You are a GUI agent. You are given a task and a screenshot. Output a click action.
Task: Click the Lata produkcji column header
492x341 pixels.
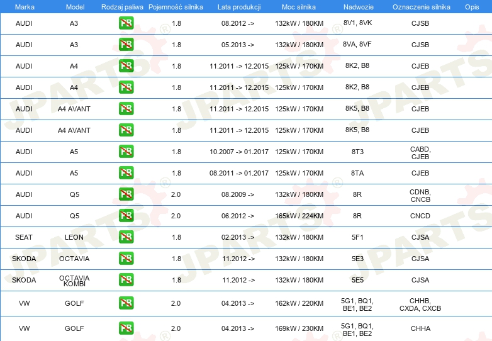239,7
